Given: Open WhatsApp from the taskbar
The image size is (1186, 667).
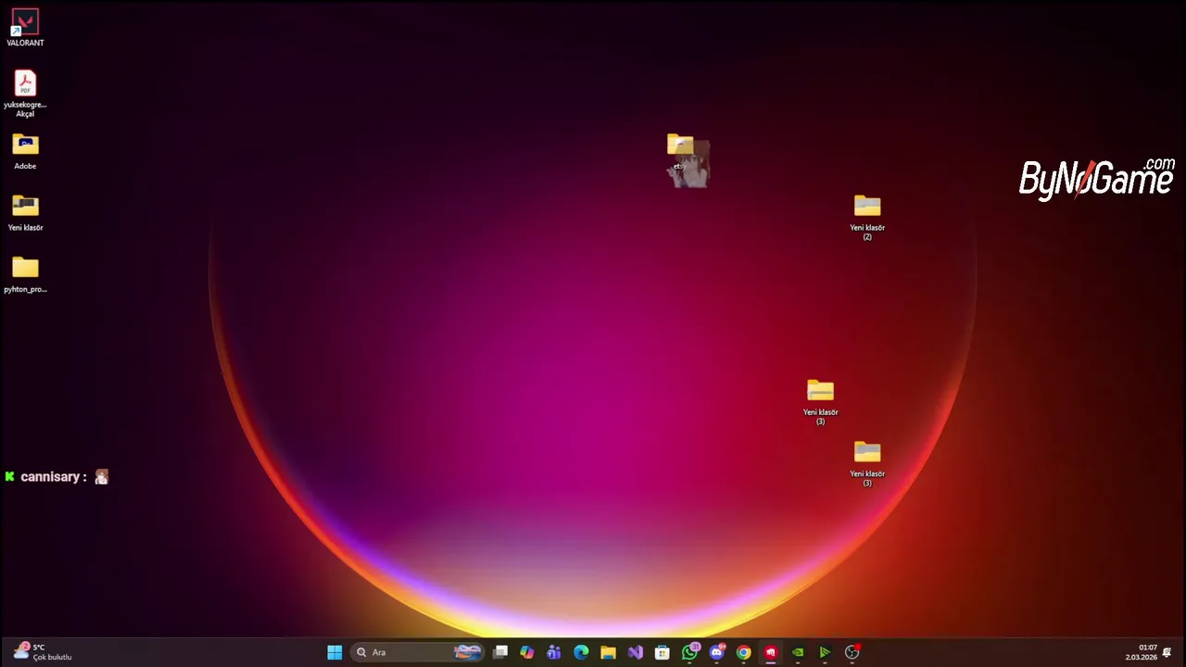Looking at the screenshot, I should point(689,652).
